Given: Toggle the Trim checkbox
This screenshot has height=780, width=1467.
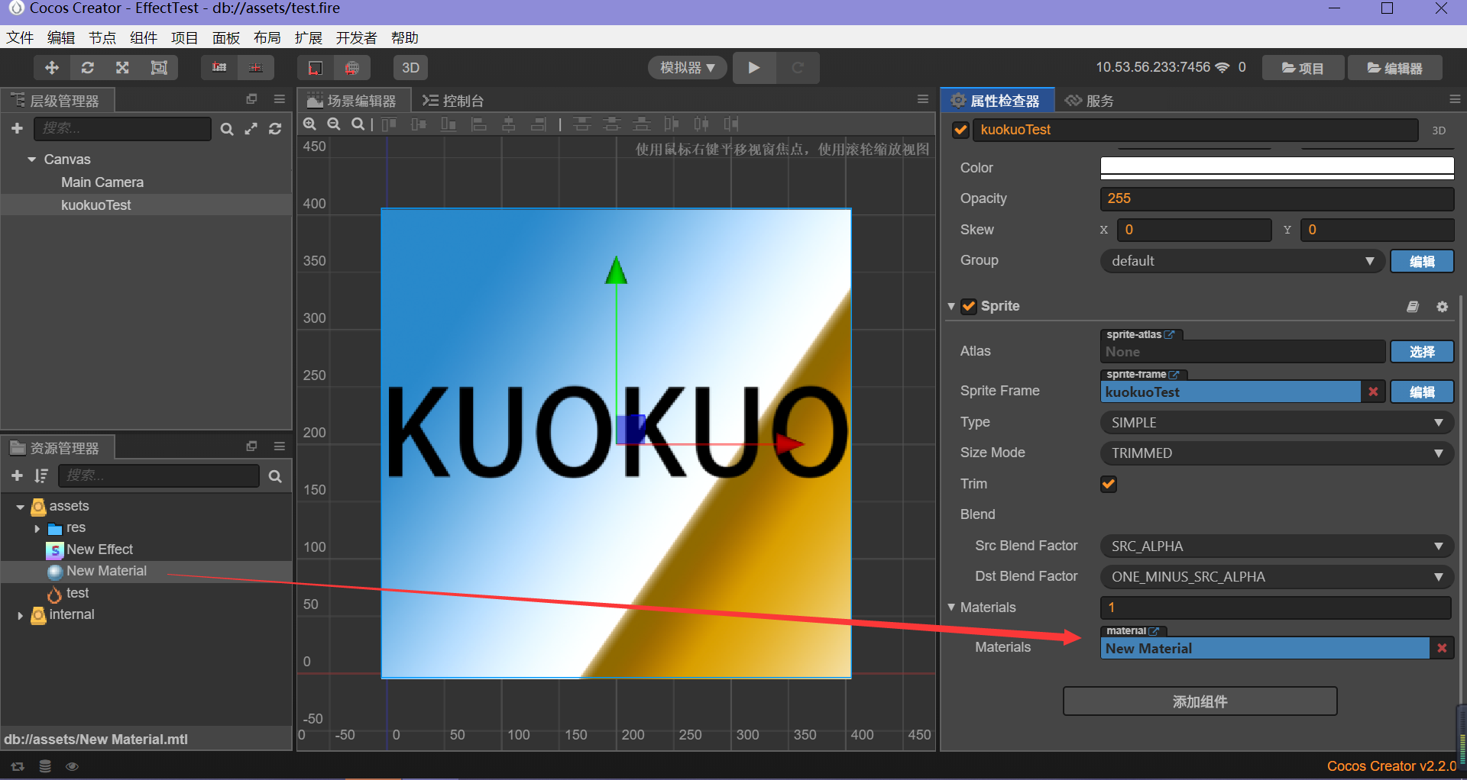Looking at the screenshot, I should coord(1109,484).
